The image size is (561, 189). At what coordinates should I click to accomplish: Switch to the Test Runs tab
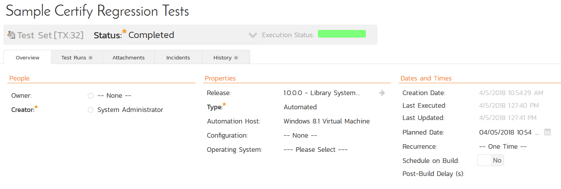pos(77,58)
